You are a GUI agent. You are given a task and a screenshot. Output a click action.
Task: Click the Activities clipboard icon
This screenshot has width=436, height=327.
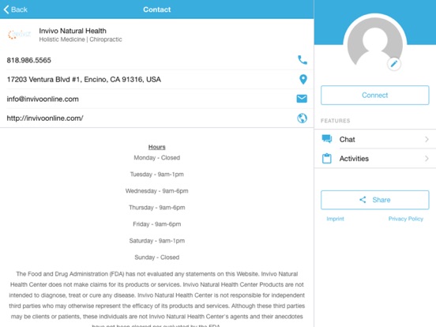[x=327, y=158]
